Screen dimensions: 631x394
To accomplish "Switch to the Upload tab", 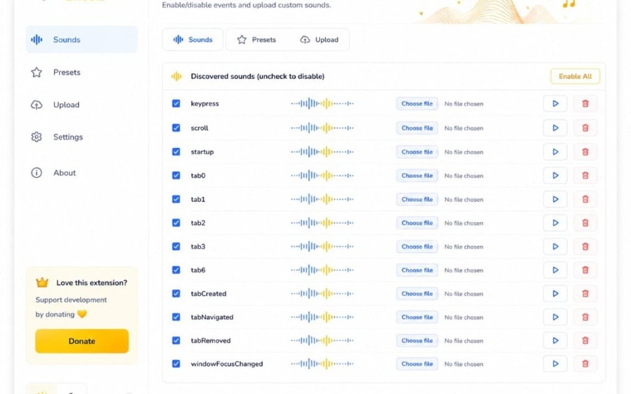I will (x=319, y=40).
